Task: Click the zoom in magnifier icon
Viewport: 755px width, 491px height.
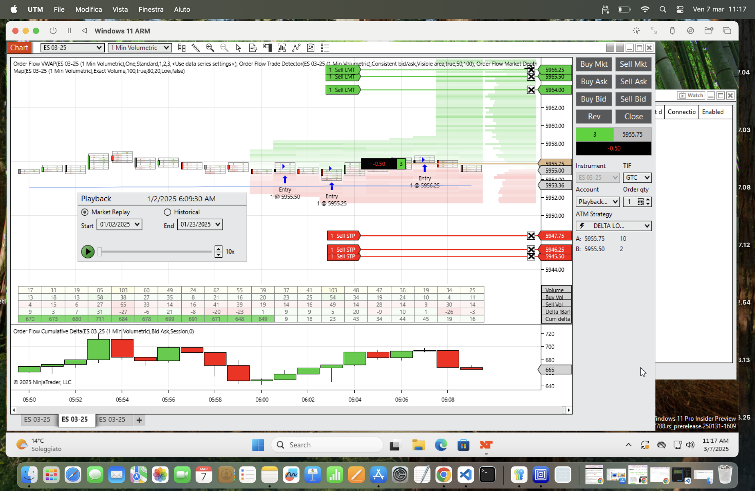Action: pyautogui.click(x=210, y=48)
